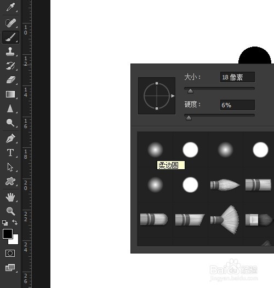
Task: Choose the round curve bristle brush preset
Action: coord(154,219)
